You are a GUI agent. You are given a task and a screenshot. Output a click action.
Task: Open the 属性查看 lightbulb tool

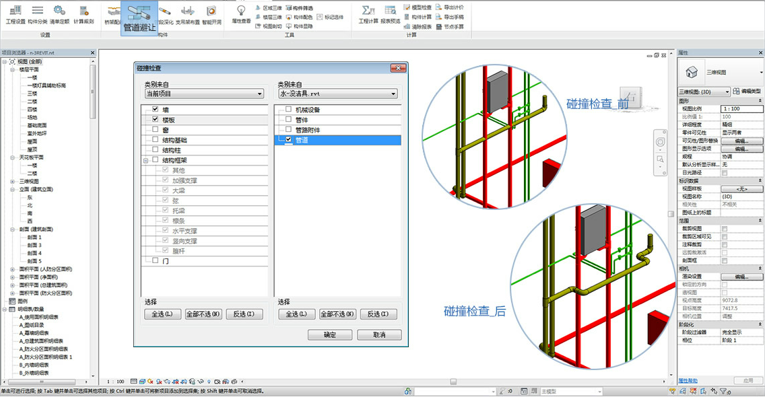click(x=241, y=13)
